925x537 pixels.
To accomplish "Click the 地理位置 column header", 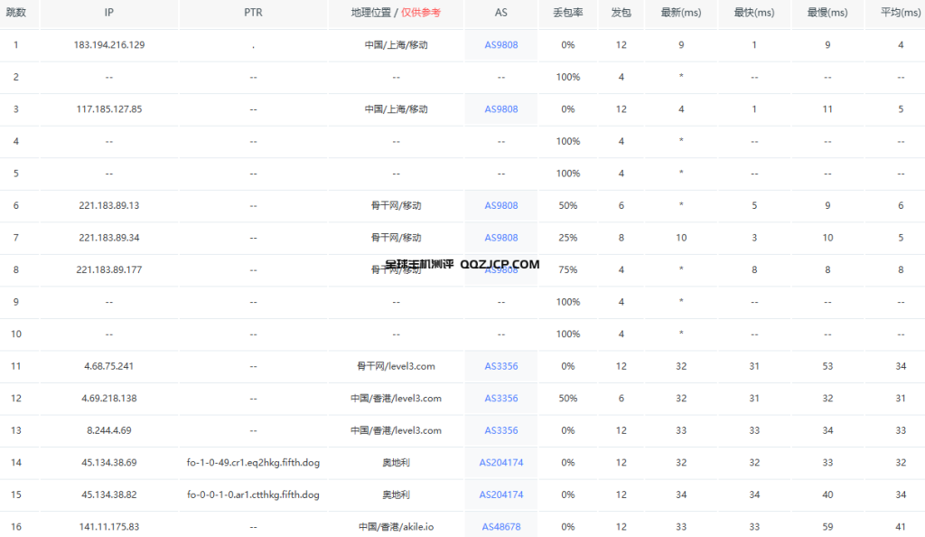I will (370, 13).
